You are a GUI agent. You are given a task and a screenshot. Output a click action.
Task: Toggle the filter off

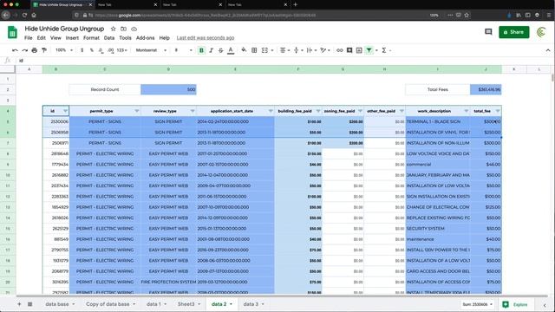[x=369, y=50]
